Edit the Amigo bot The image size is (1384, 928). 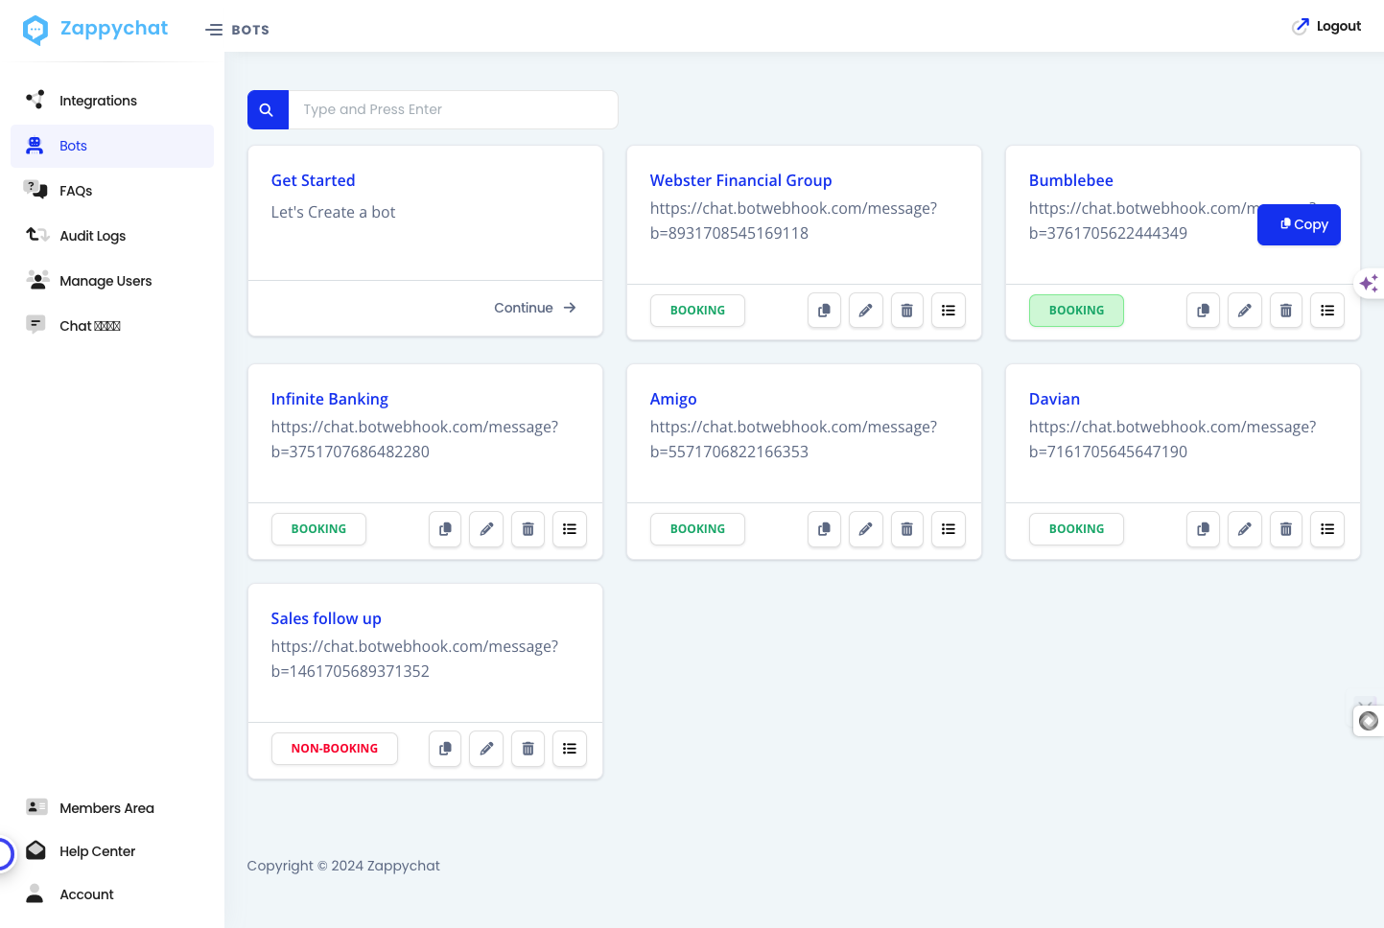click(865, 529)
